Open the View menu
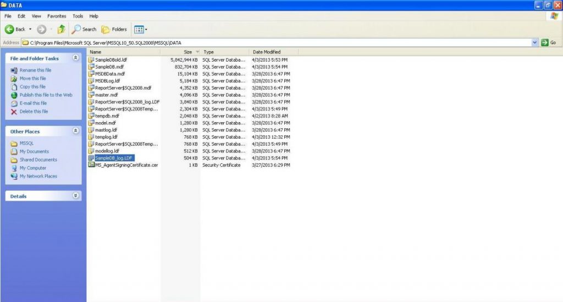 (x=36, y=16)
